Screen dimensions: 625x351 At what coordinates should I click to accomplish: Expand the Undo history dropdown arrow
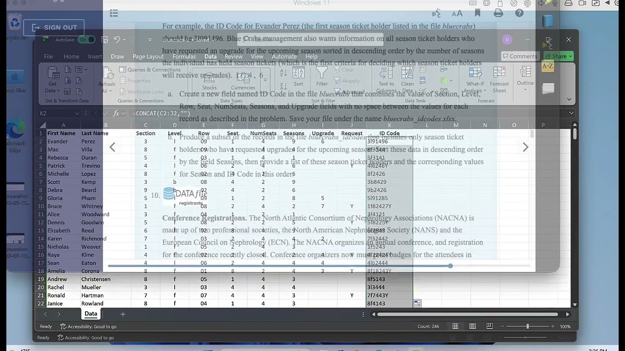[124, 40]
